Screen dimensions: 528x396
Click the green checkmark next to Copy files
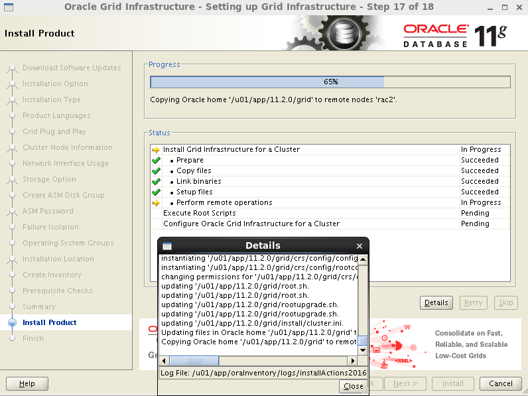[x=156, y=170]
